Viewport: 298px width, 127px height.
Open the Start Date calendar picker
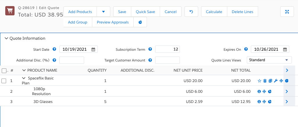tap(93, 50)
